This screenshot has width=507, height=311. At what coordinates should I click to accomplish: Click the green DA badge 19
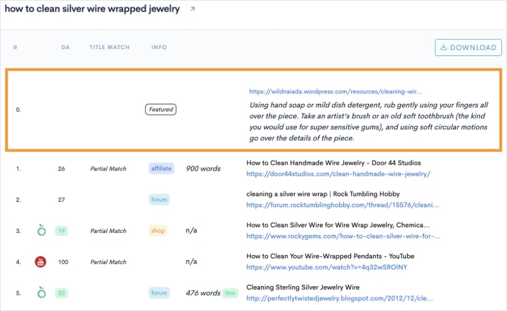tap(61, 231)
